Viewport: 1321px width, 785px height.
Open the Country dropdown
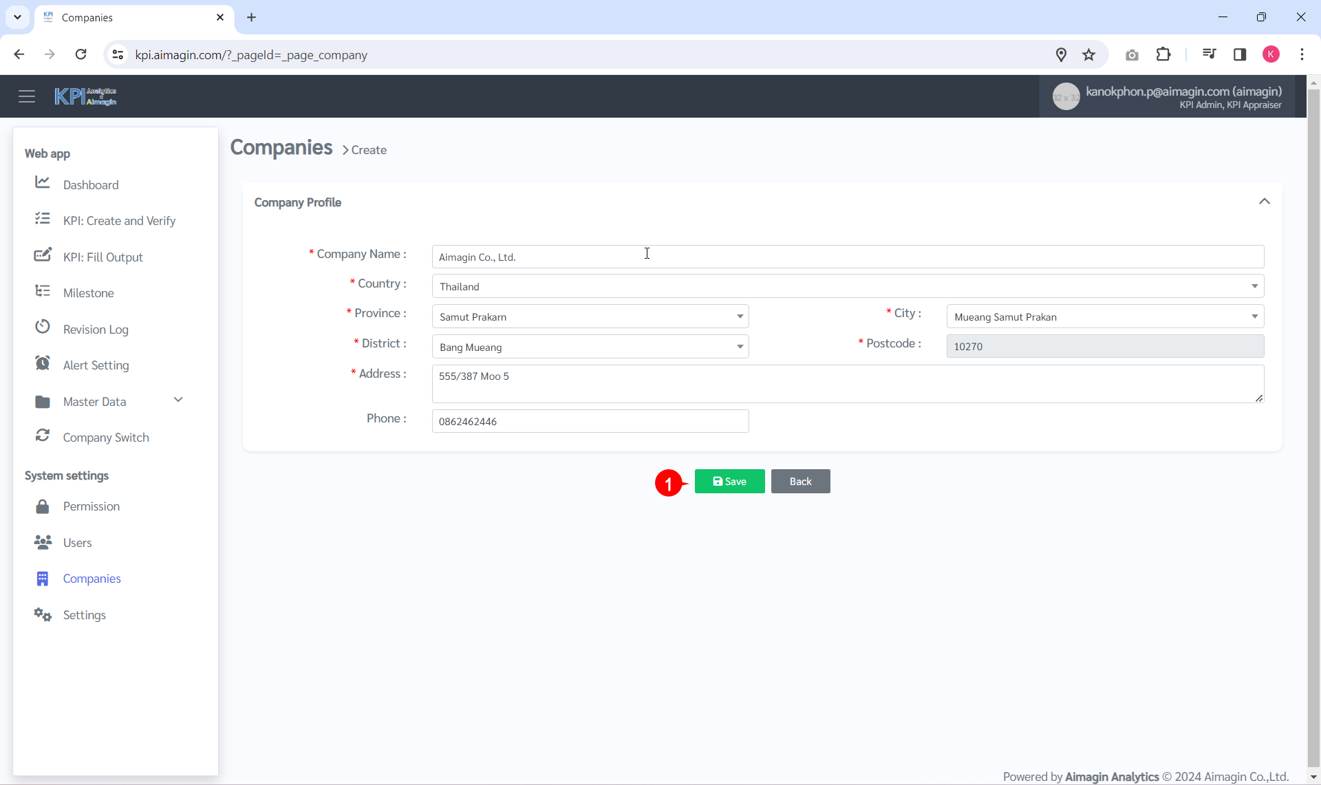(1254, 286)
